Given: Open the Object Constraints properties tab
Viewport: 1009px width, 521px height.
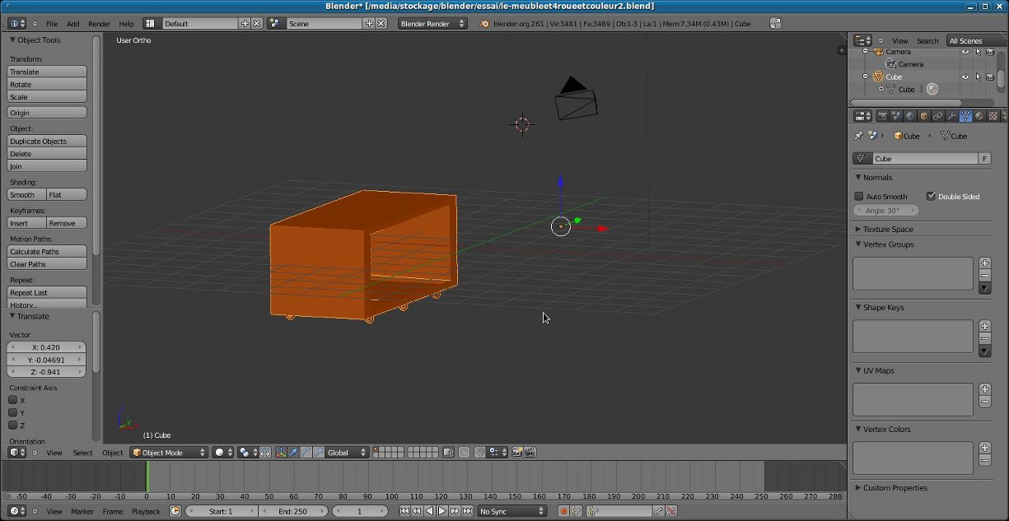Looking at the screenshot, I should coord(937,116).
